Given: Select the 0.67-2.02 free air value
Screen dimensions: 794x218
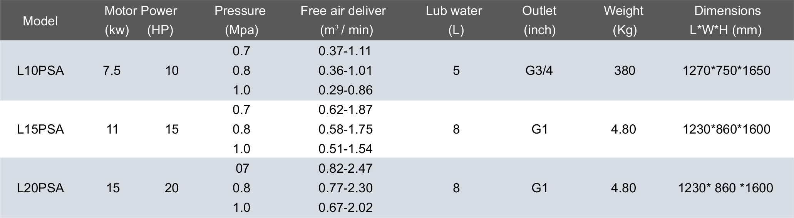Looking at the screenshot, I should click(x=345, y=208).
